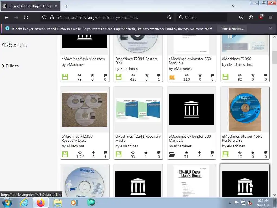Click software floppy icon on T2241 card

(118, 154)
